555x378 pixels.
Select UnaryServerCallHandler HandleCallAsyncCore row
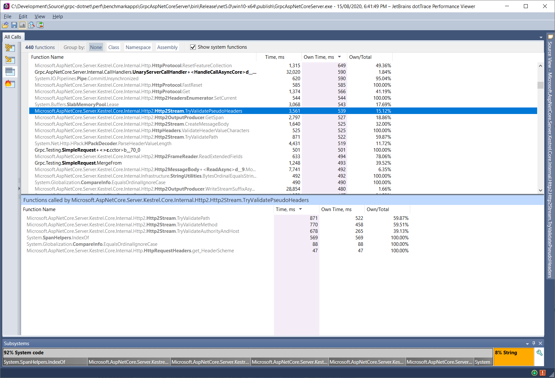click(283, 72)
